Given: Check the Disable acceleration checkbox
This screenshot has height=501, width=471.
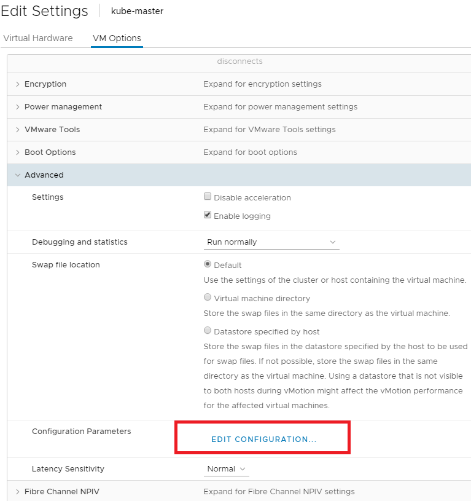Looking at the screenshot, I should [x=208, y=197].
